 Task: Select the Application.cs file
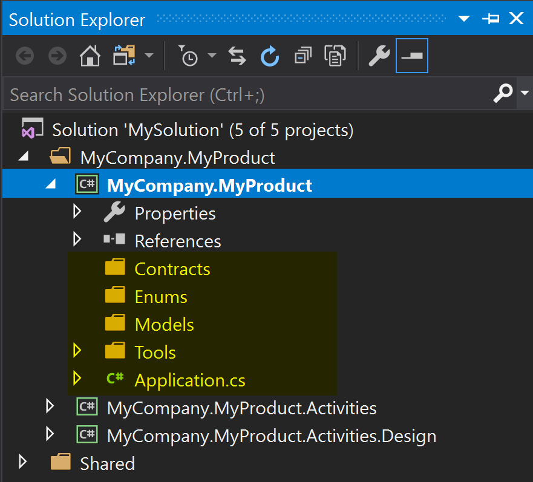pos(189,380)
